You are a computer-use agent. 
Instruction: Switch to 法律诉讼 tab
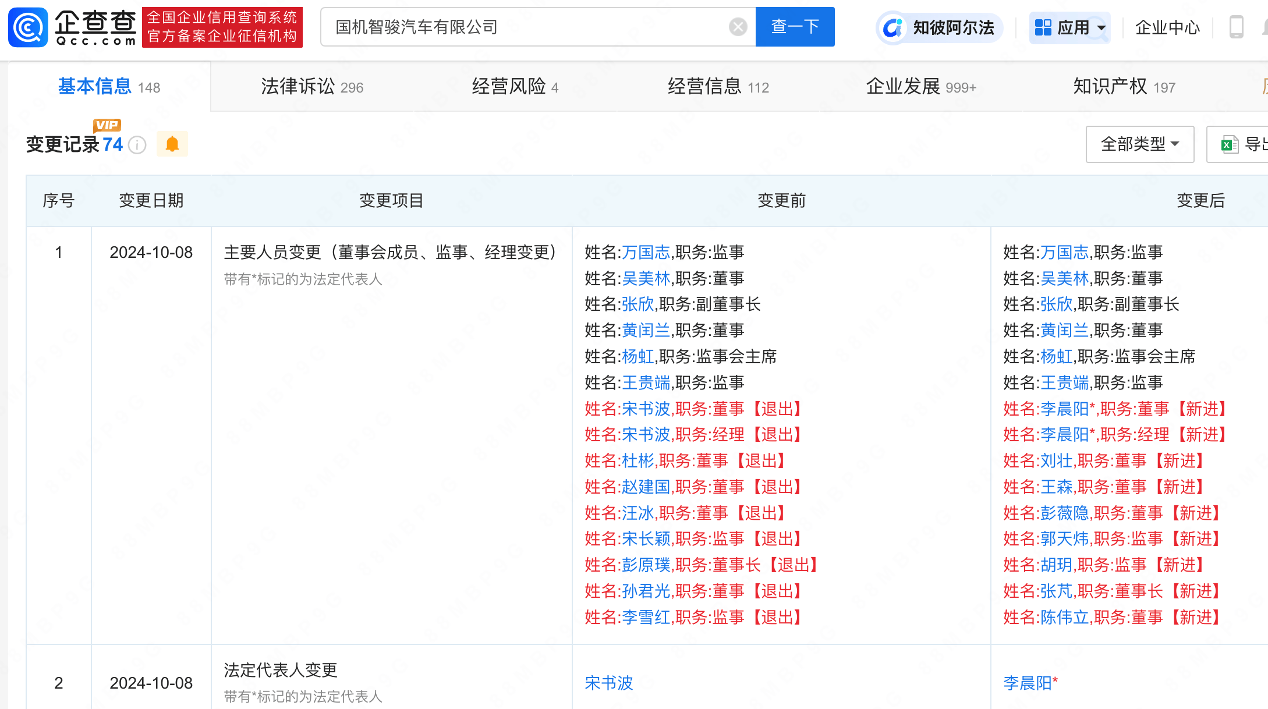tap(312, 87)
